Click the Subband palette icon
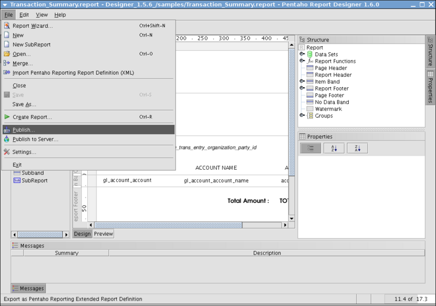Screen dimensions: 436x306 [x=17, y=173]
